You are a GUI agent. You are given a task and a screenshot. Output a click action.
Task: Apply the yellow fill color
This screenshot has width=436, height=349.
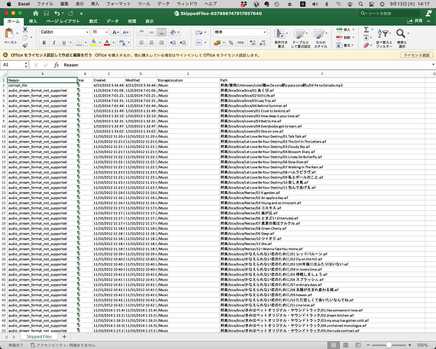pyautogui.click(x=93, y=43)
